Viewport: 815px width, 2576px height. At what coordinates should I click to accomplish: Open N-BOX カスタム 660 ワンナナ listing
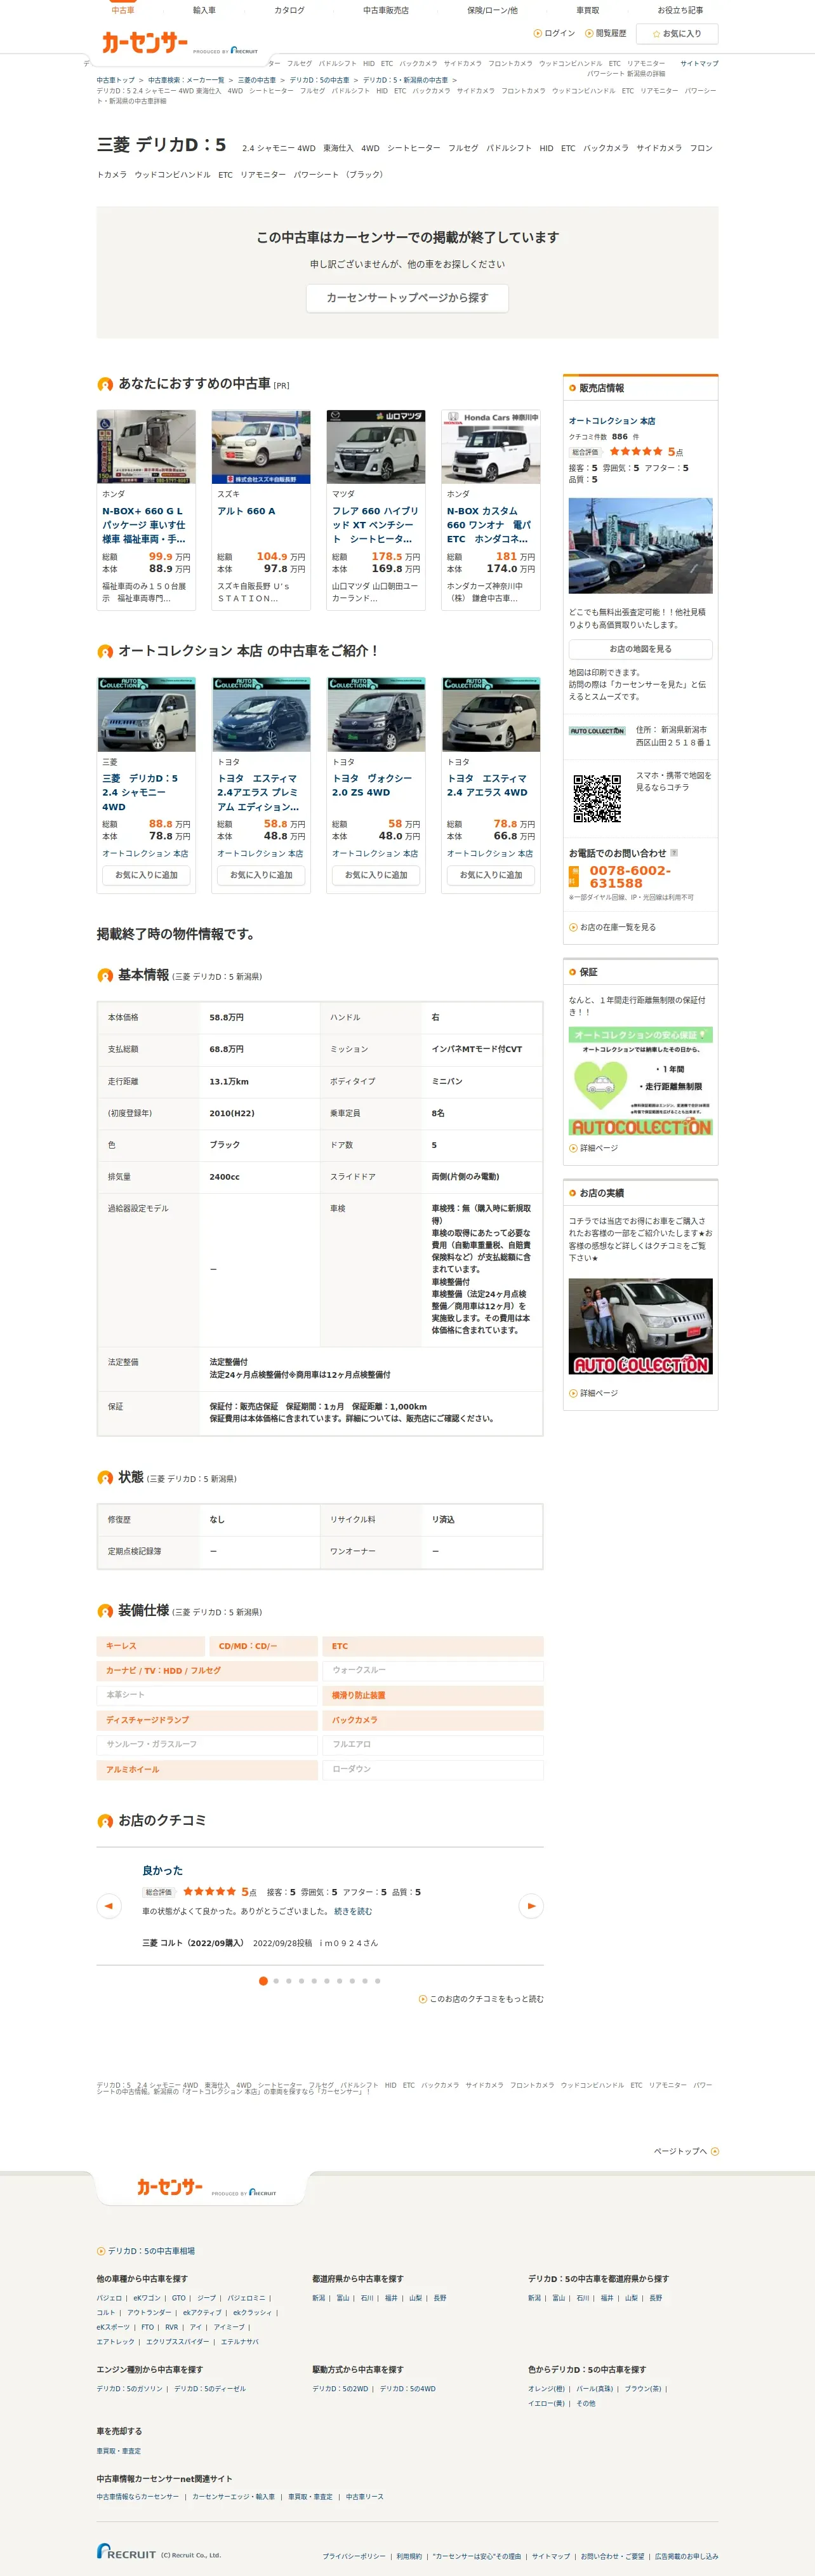click(490, 525)
